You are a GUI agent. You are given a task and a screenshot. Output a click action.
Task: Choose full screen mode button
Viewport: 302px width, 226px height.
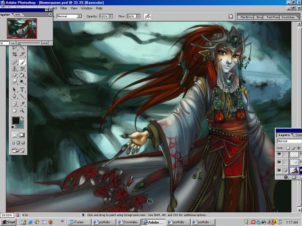coord(23,143)
